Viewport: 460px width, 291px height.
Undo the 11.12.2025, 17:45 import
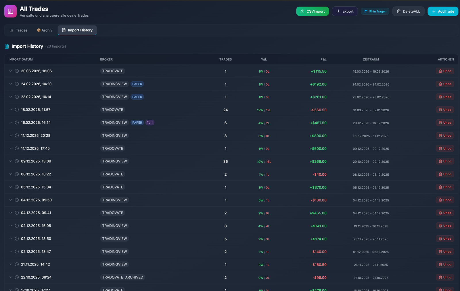(445, 148)
